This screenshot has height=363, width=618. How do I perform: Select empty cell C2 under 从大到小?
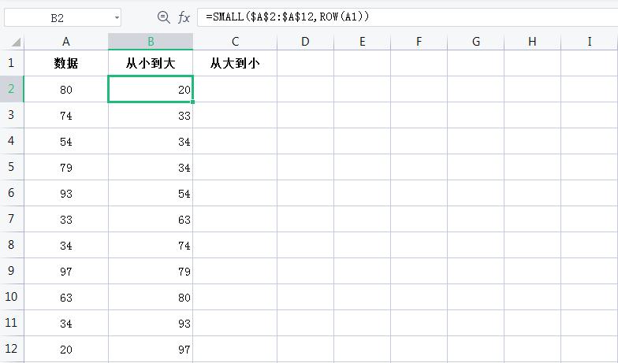[235, 89]
